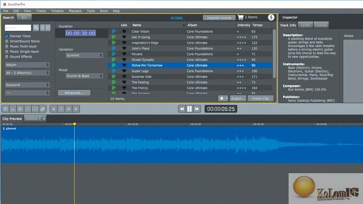Screen dimensions: 363x204
Task: Click the heart icon for Get It Going
Action: pos(124,37)
